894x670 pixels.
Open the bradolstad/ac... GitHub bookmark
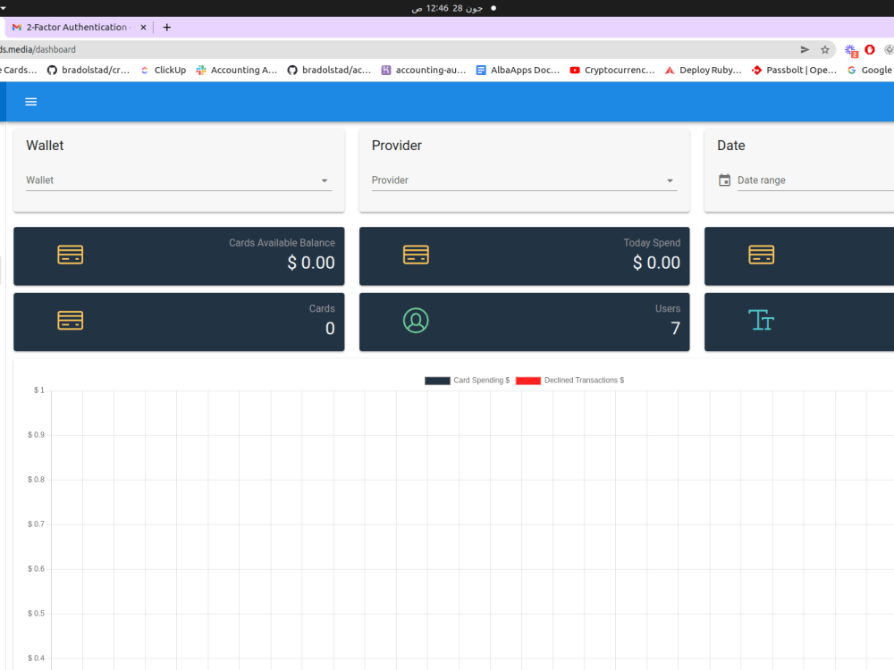pos(329,70)
